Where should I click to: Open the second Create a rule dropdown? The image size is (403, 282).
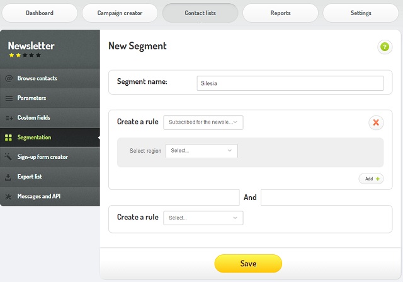tap(203, 218)
